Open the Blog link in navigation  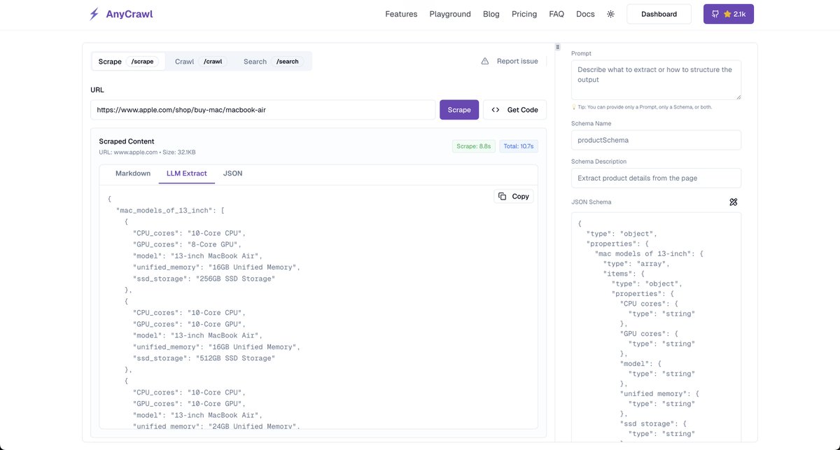(x=491, y=14)
